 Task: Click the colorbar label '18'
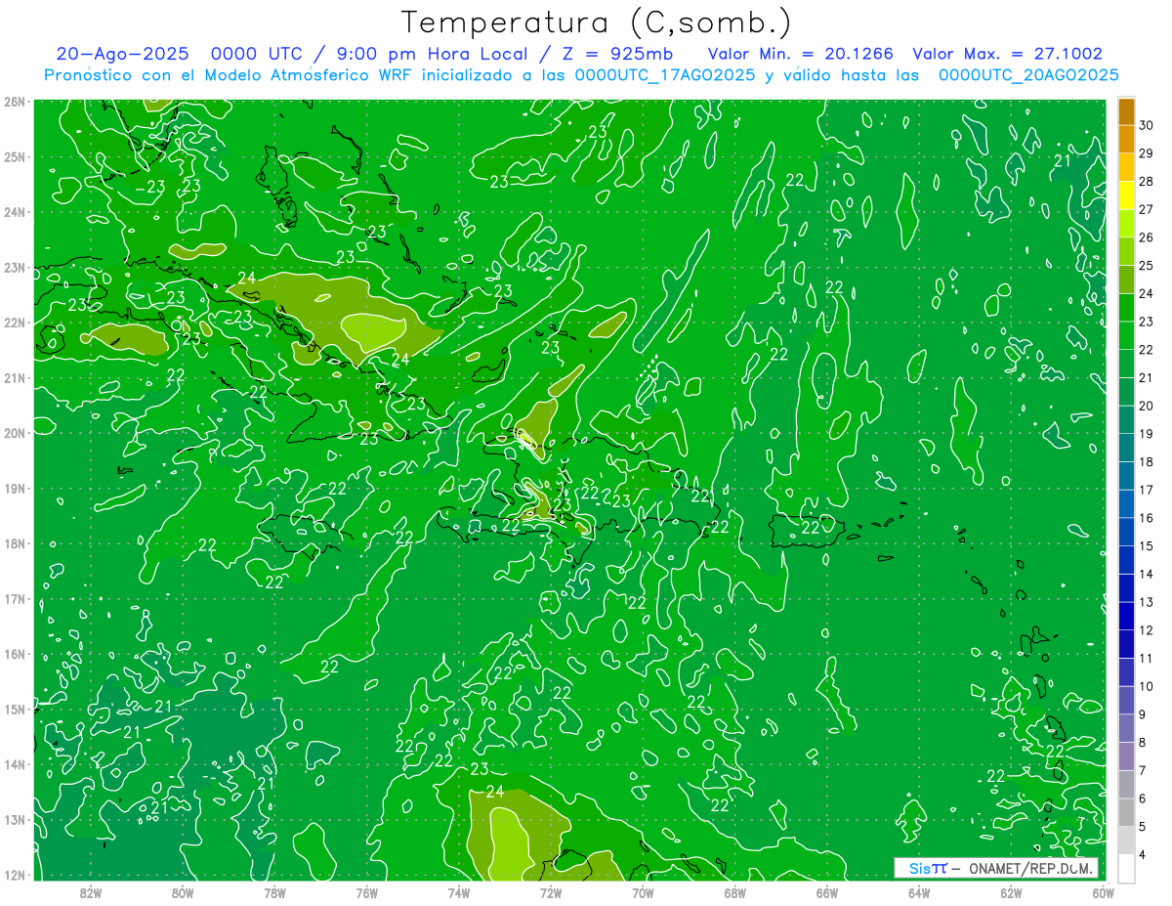tap(1146, 462)
